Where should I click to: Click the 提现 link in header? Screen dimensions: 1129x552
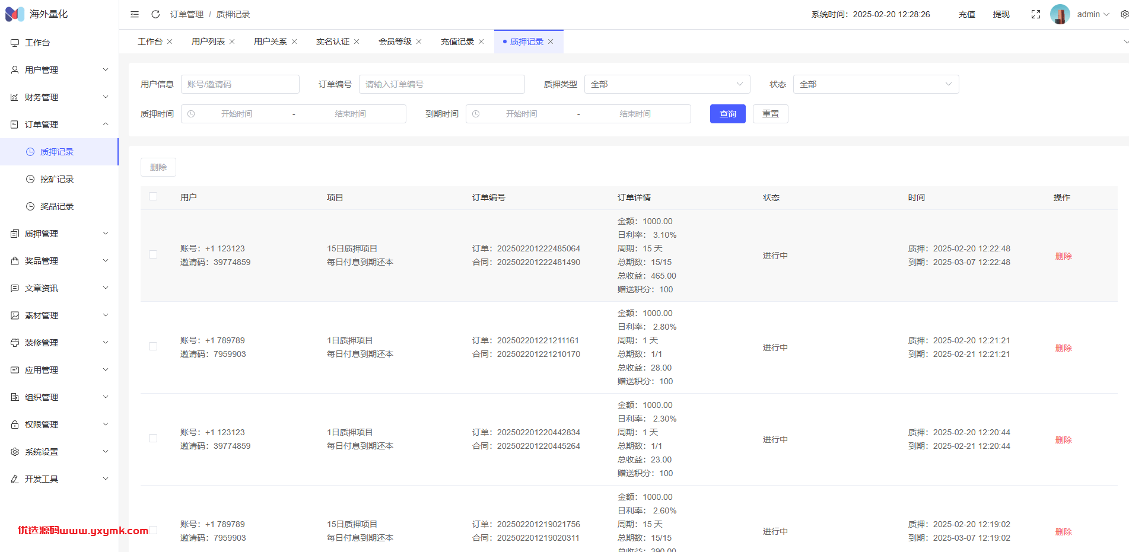tap(1001, 14)
